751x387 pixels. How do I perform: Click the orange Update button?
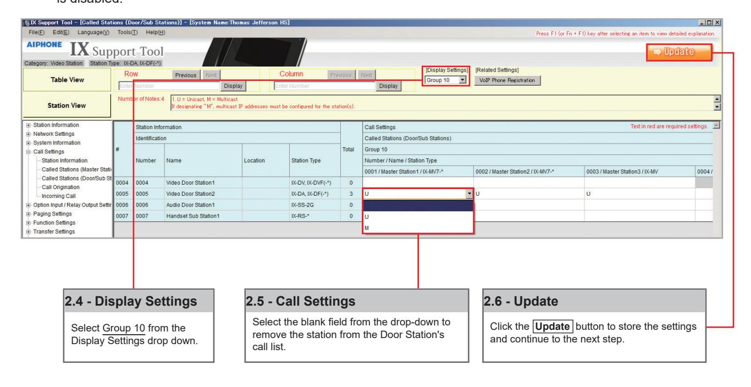pos(680,53)
